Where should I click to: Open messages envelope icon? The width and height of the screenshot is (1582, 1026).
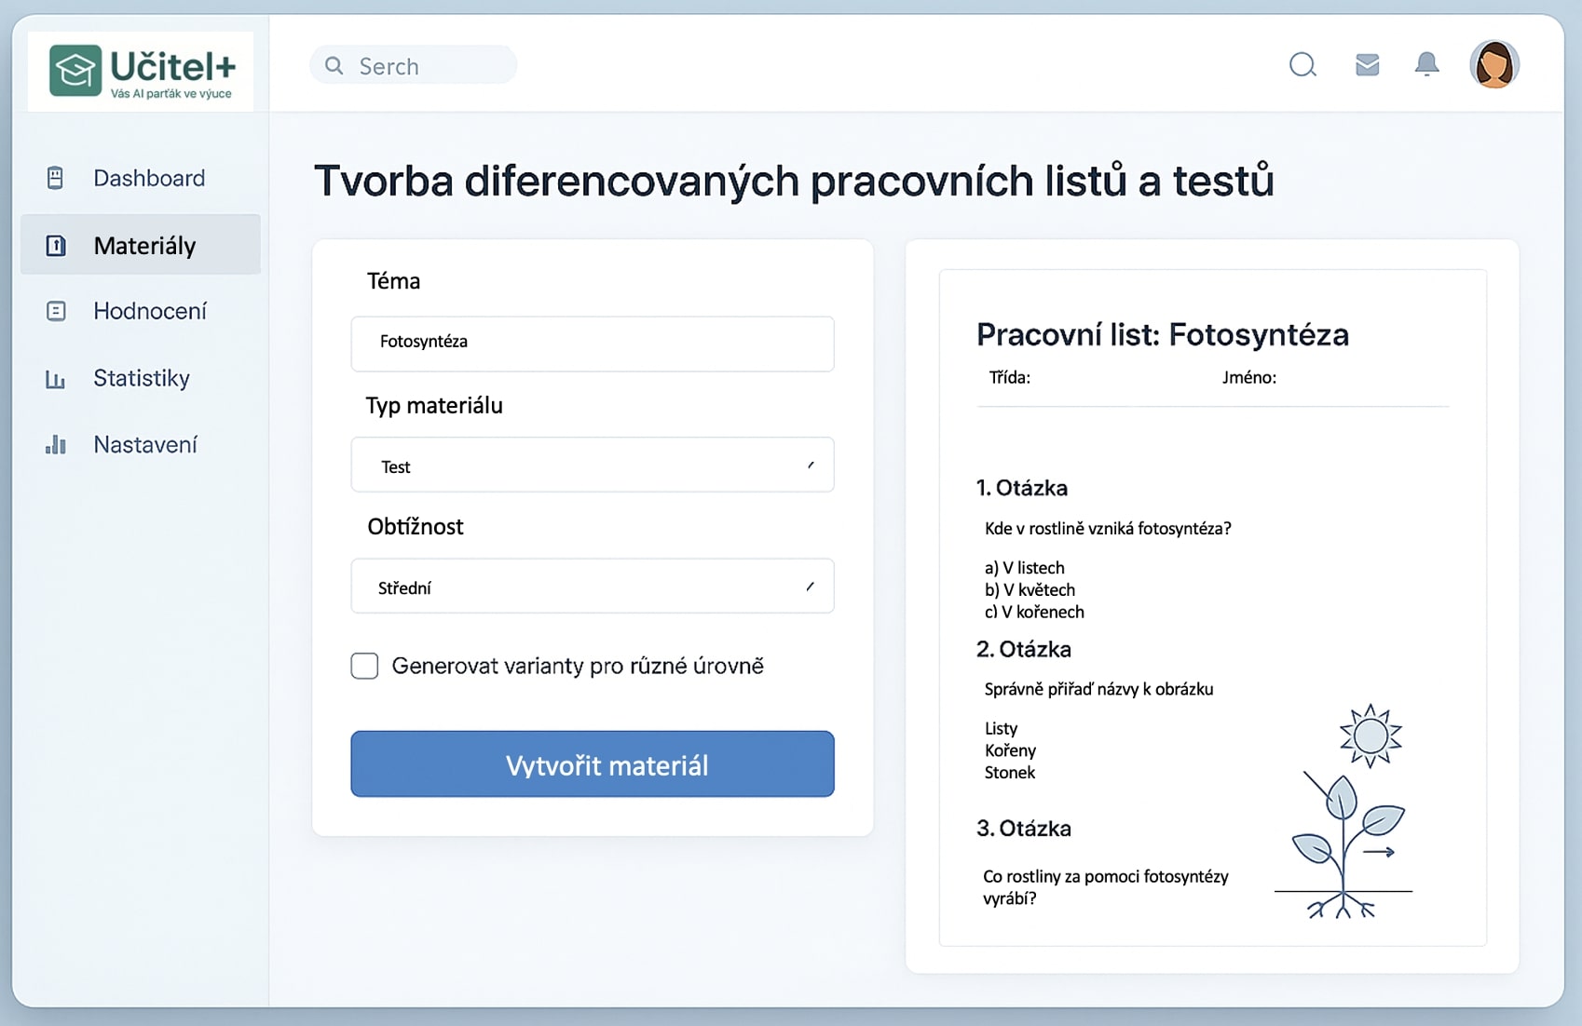point(1367,64)
